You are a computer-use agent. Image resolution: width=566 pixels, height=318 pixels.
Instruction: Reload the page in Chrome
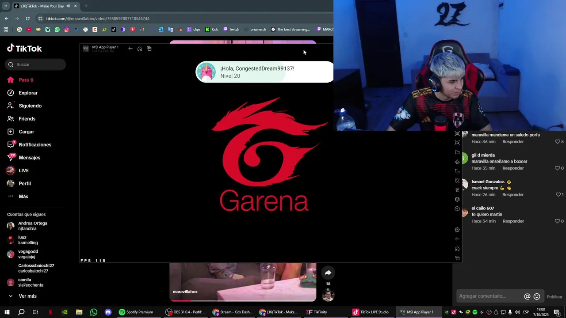coord(27,19)
